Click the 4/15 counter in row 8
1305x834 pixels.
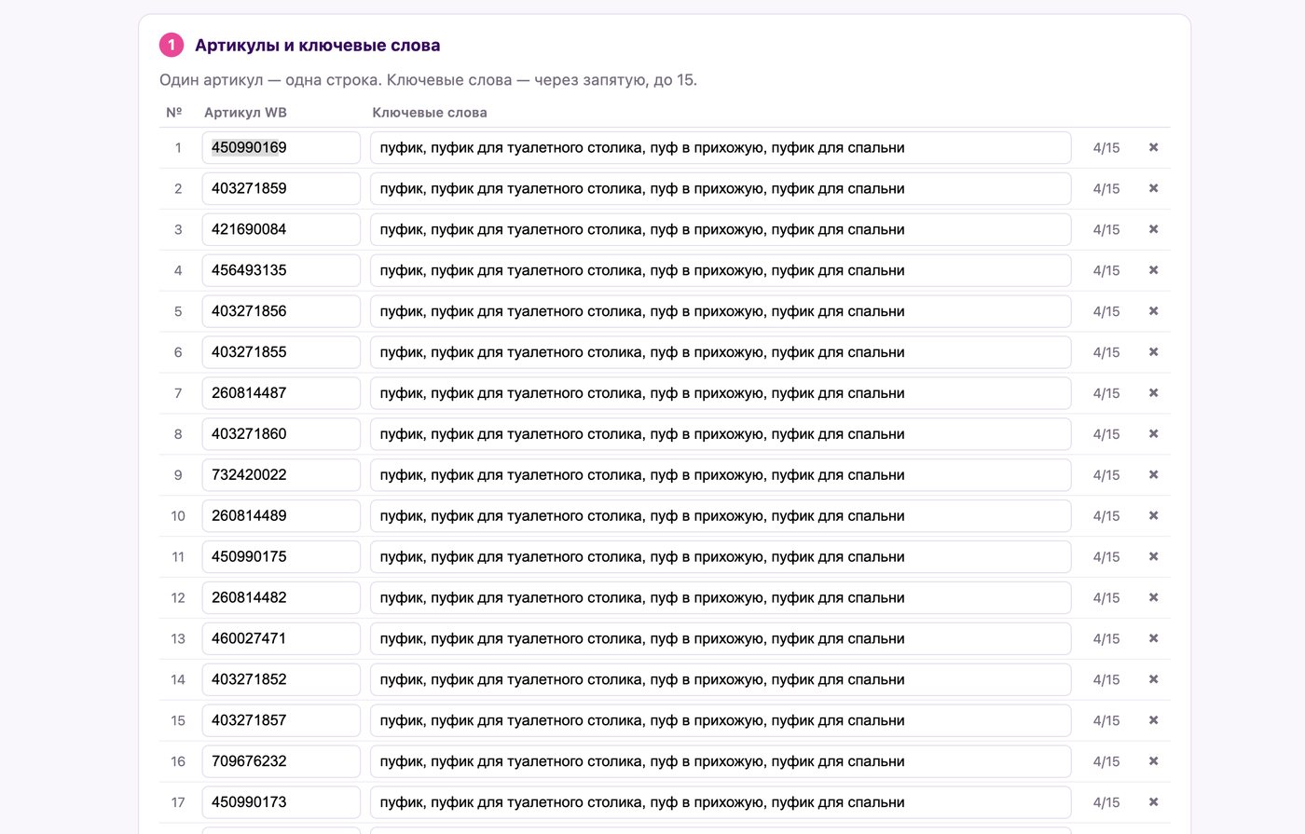(1106, 434)
